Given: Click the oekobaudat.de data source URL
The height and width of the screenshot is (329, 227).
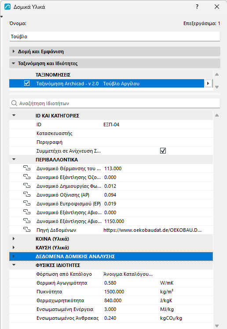Looking at the screenshot, I should [153, 230].
